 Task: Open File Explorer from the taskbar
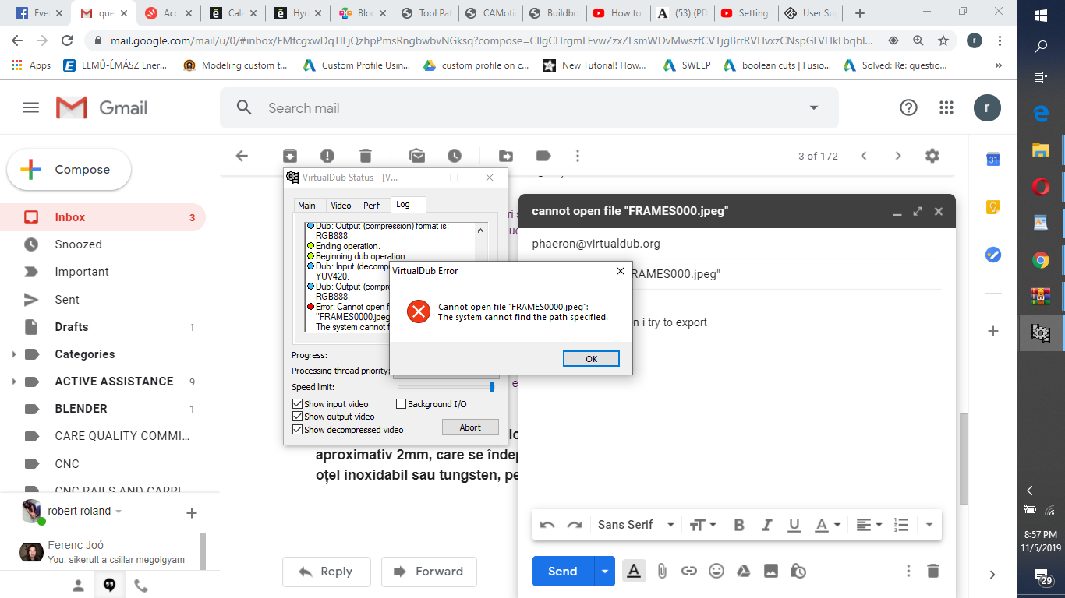pyautogui.click(x=1041, y=150)
